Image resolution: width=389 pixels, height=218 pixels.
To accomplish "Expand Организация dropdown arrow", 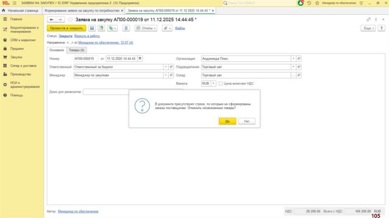I will [293, 58].
